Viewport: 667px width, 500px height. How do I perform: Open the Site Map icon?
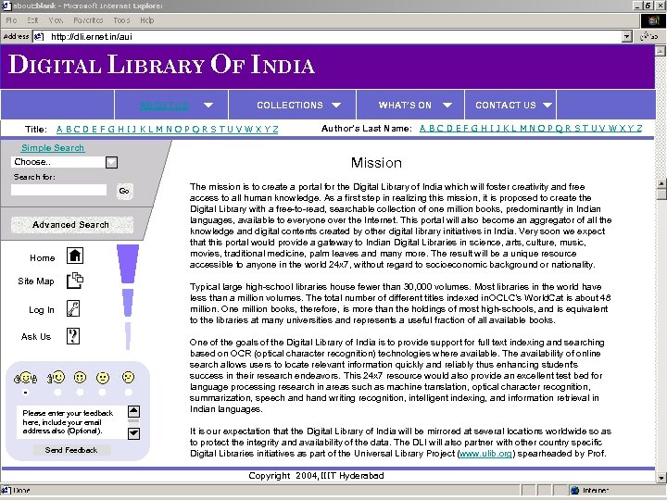point(75,281)
